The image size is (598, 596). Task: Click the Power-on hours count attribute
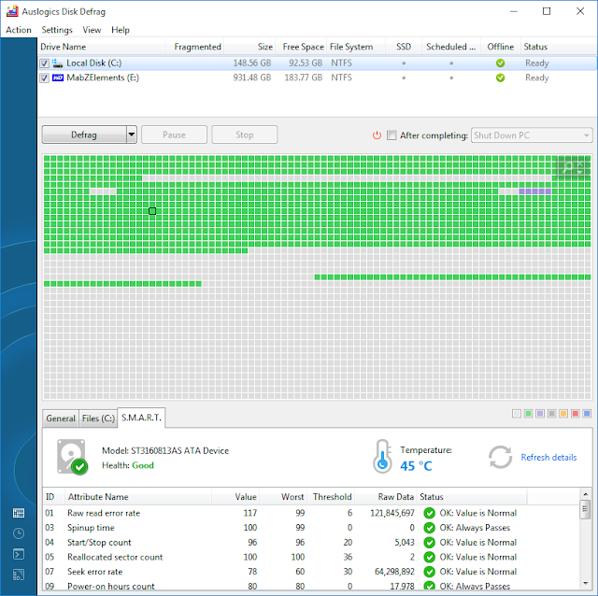(x=111, y=586)
